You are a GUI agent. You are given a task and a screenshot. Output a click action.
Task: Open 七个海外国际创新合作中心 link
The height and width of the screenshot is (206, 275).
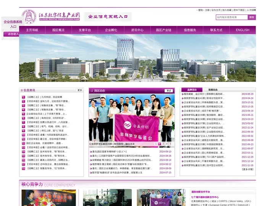205,197
